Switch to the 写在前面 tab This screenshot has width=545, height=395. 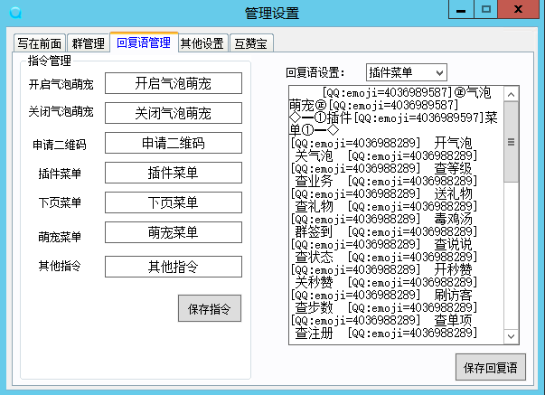[x=39, y=43]
